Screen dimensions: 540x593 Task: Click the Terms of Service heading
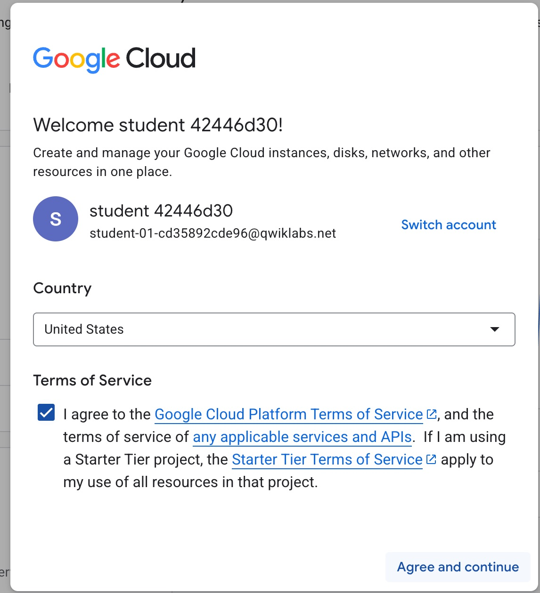pos(92,380)
